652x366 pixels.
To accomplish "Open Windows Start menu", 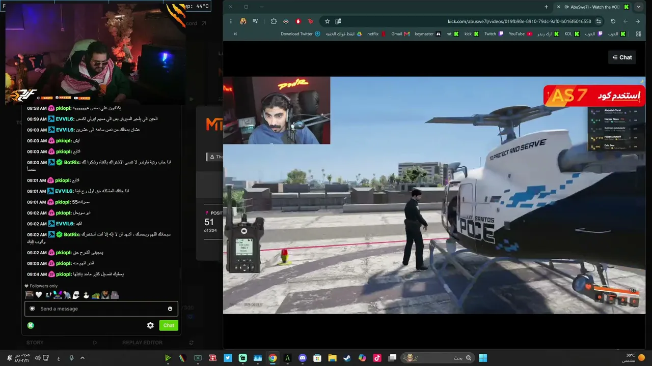I will coord(483,358).
